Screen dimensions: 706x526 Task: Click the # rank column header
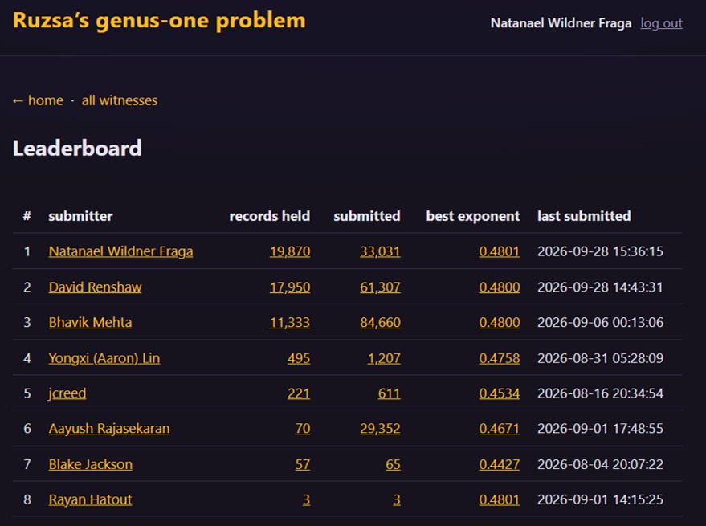point(27,216)
